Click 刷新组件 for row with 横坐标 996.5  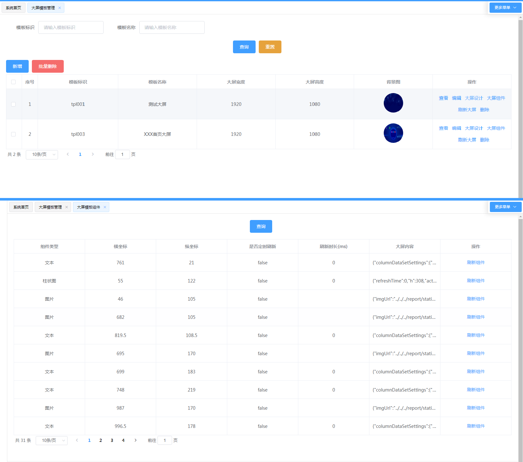coord(476,426)
